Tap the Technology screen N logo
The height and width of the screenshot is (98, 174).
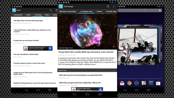61,6
